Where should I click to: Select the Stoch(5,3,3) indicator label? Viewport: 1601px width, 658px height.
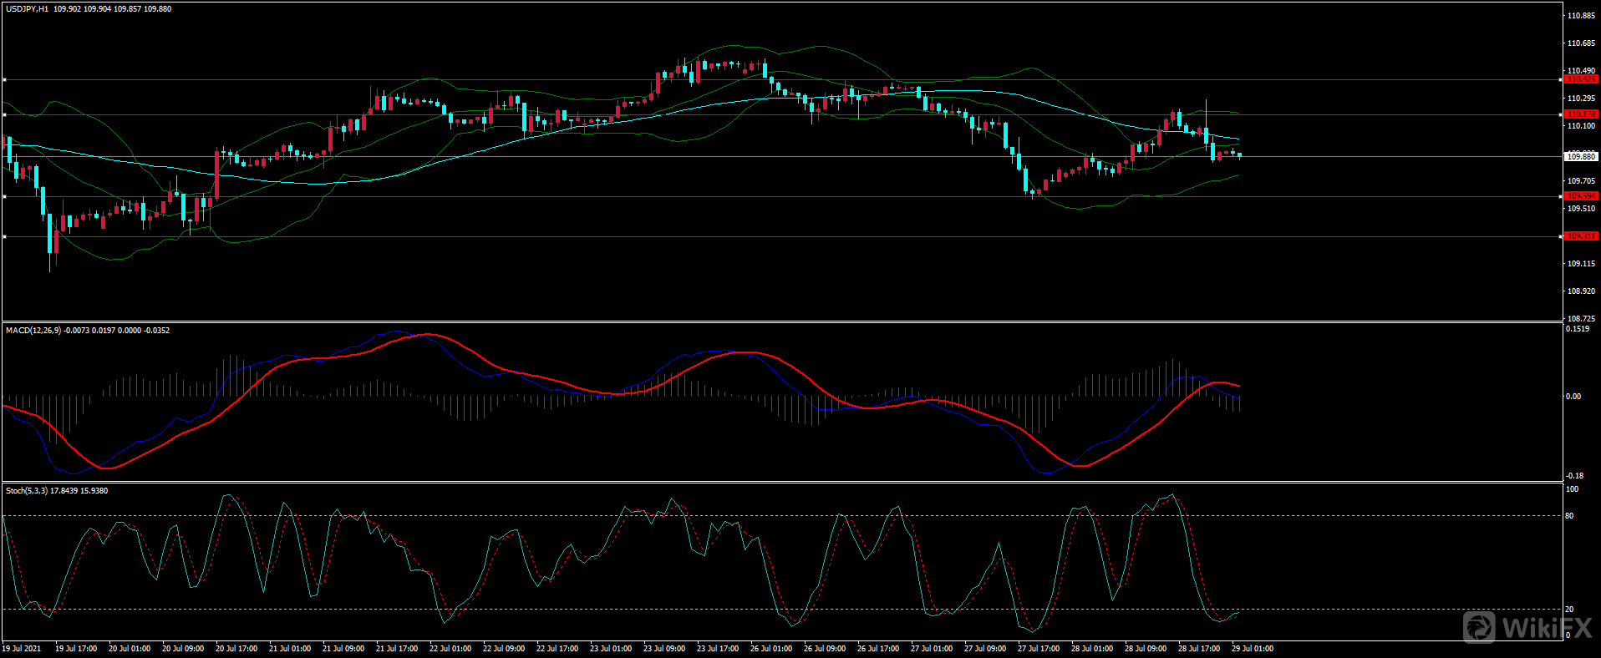click(27, 491)
